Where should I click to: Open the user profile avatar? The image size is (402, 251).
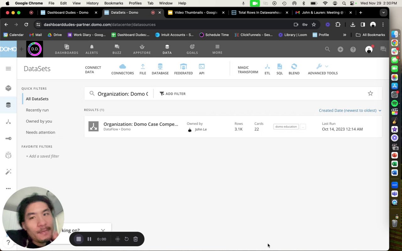pyautogui.click(x=369, y=49)
